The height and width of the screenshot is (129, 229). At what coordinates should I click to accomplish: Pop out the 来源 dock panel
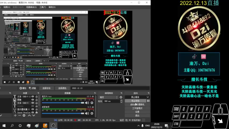tap(38, 93)
